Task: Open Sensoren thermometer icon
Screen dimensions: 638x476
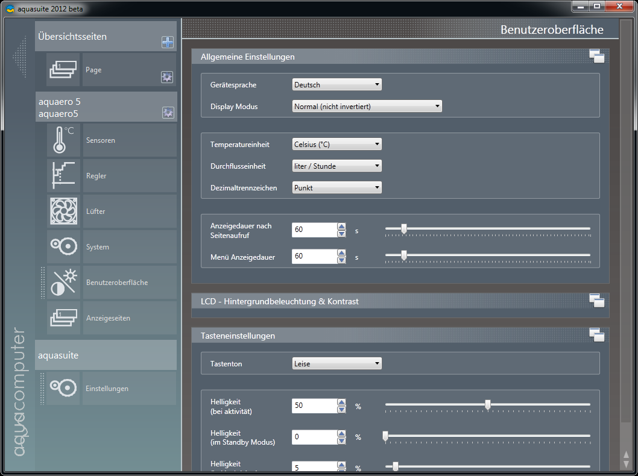Action: click(63, 140)
